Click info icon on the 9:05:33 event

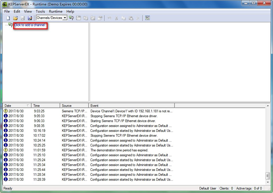[x=6, y=116]
